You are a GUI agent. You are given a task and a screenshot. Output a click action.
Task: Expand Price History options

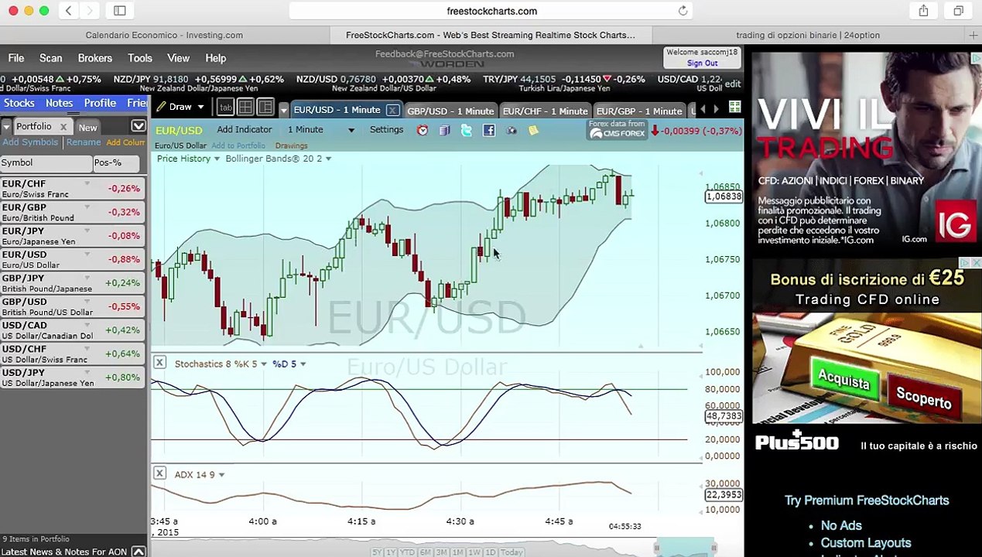click(x=217, y=159)
